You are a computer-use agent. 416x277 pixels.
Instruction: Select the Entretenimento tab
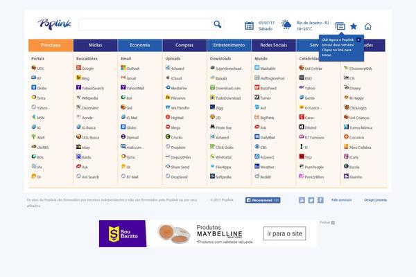pyautogui.click(x=229, y=45)
